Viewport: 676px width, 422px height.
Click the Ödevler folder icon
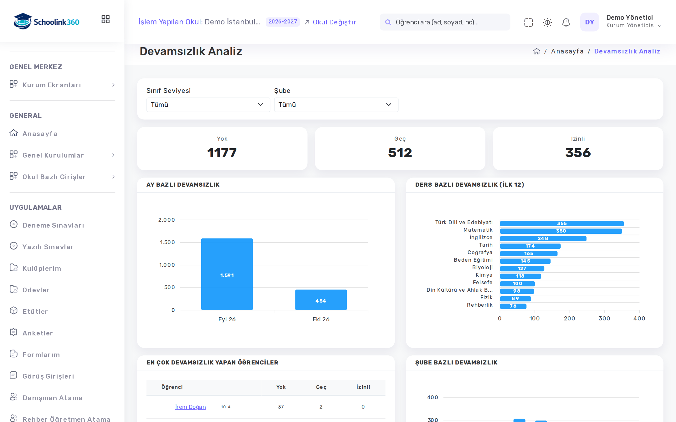click(13, 289)
